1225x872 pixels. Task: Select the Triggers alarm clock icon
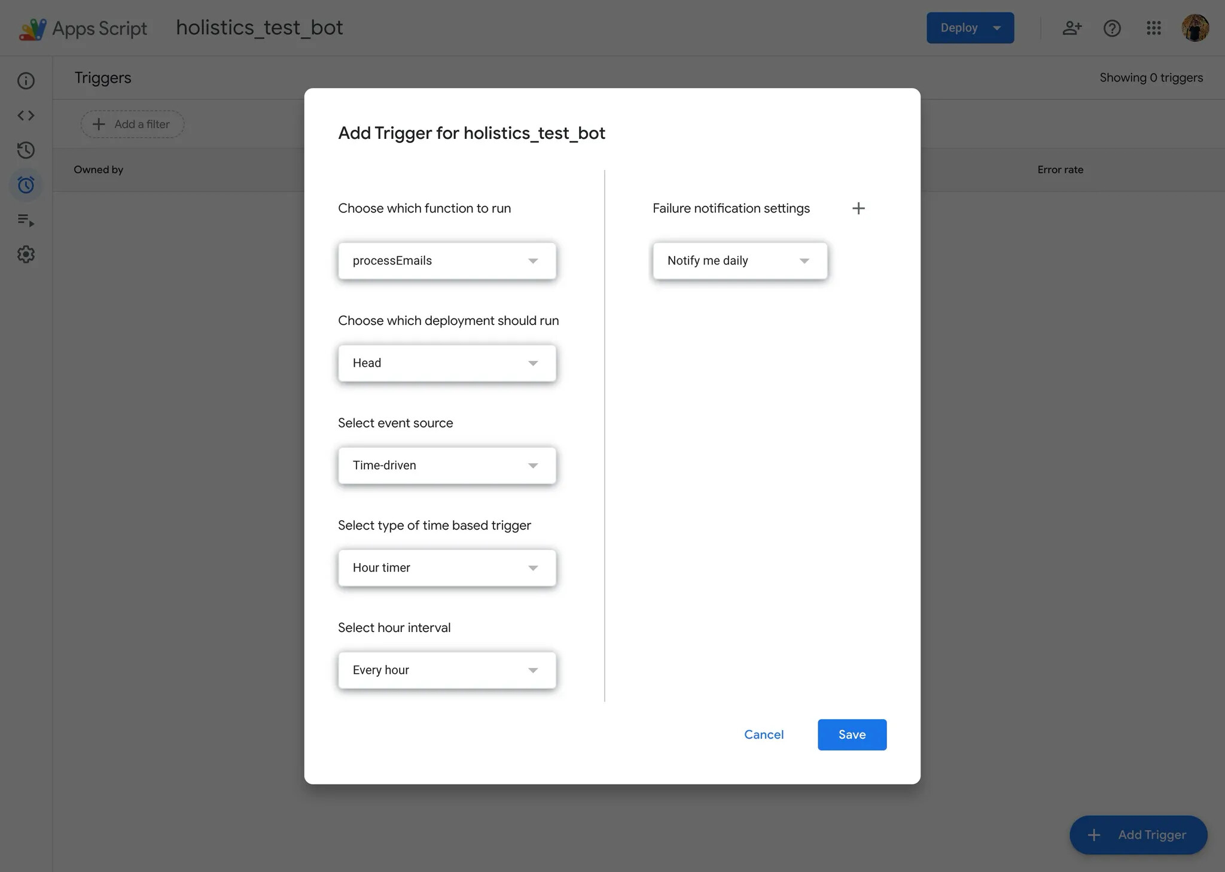pos(26,185)
